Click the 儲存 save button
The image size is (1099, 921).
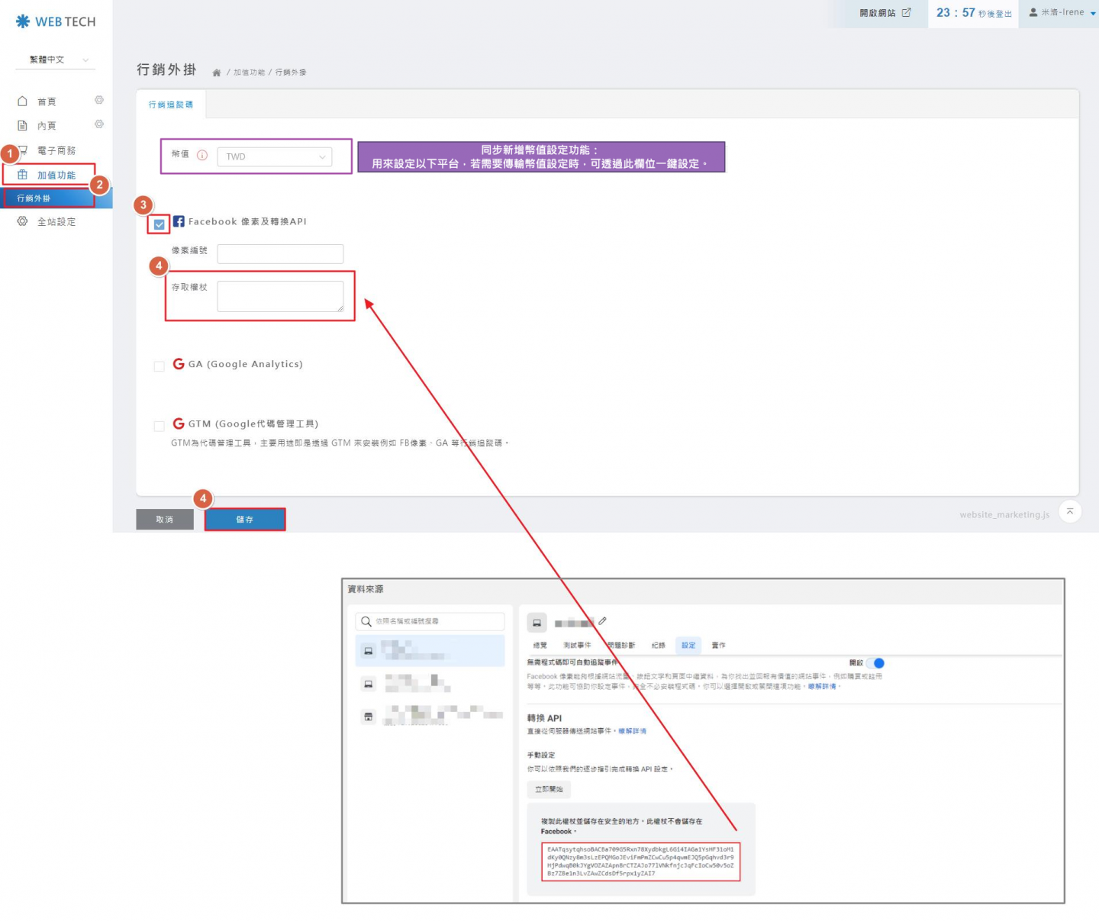tap(245, 520)
